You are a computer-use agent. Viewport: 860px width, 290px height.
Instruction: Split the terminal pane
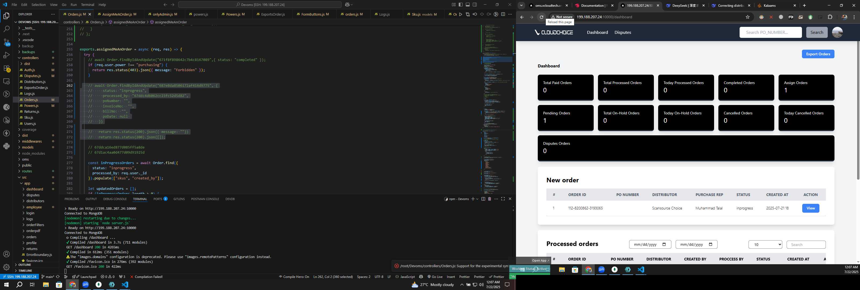pyautogui.click(x=483, y=199)
